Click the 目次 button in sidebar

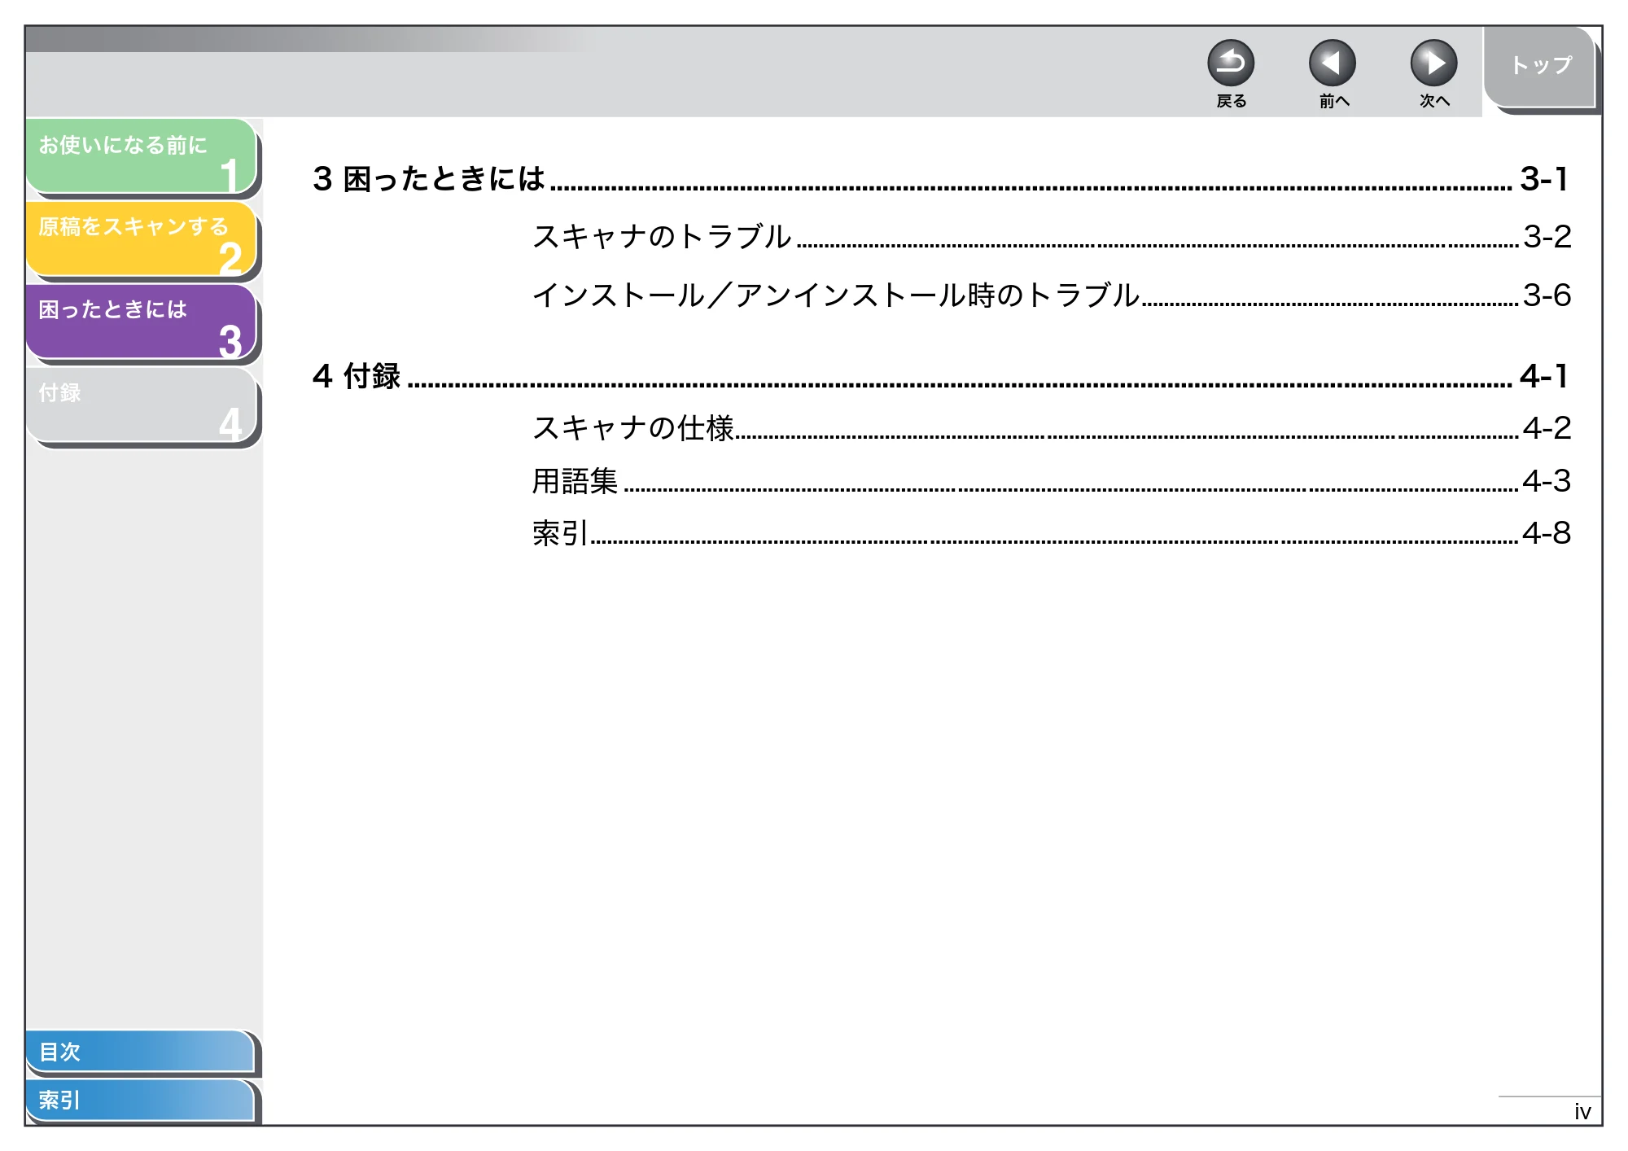(140, 1051)
